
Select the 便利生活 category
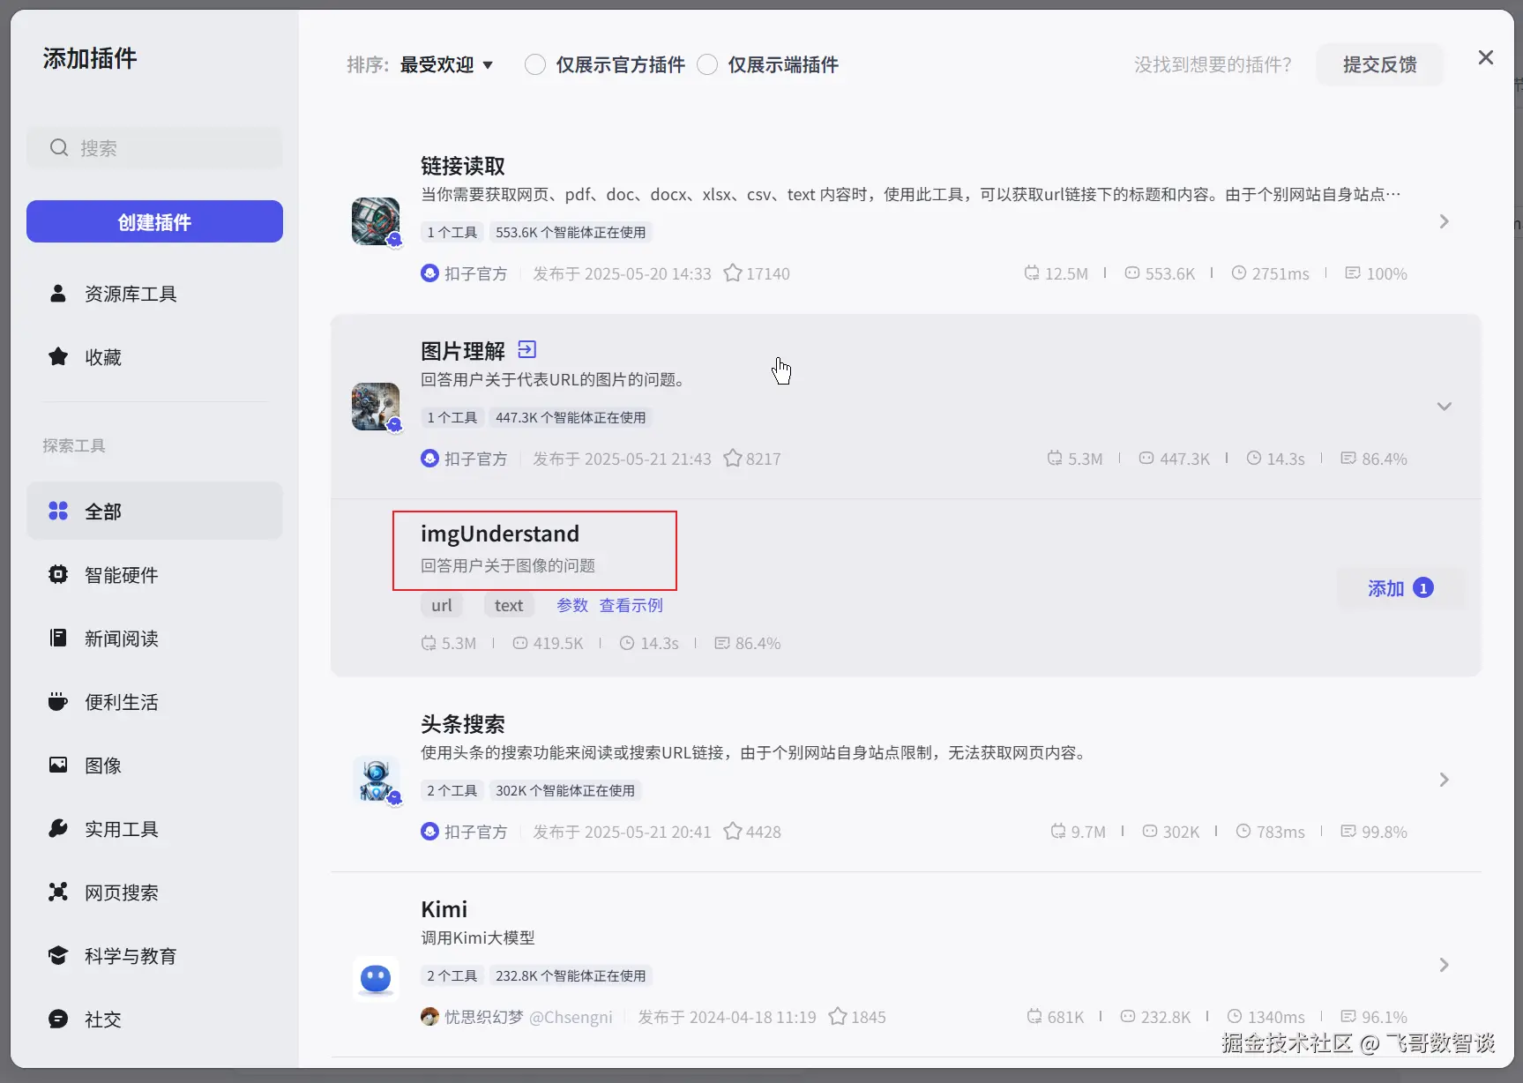coord(154,701)
